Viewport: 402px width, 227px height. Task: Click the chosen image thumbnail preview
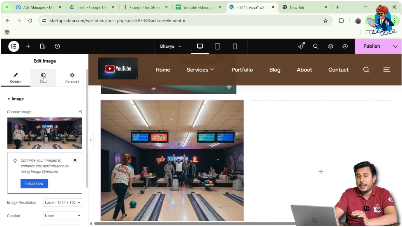pyautogui.click(x=45, y=133)
